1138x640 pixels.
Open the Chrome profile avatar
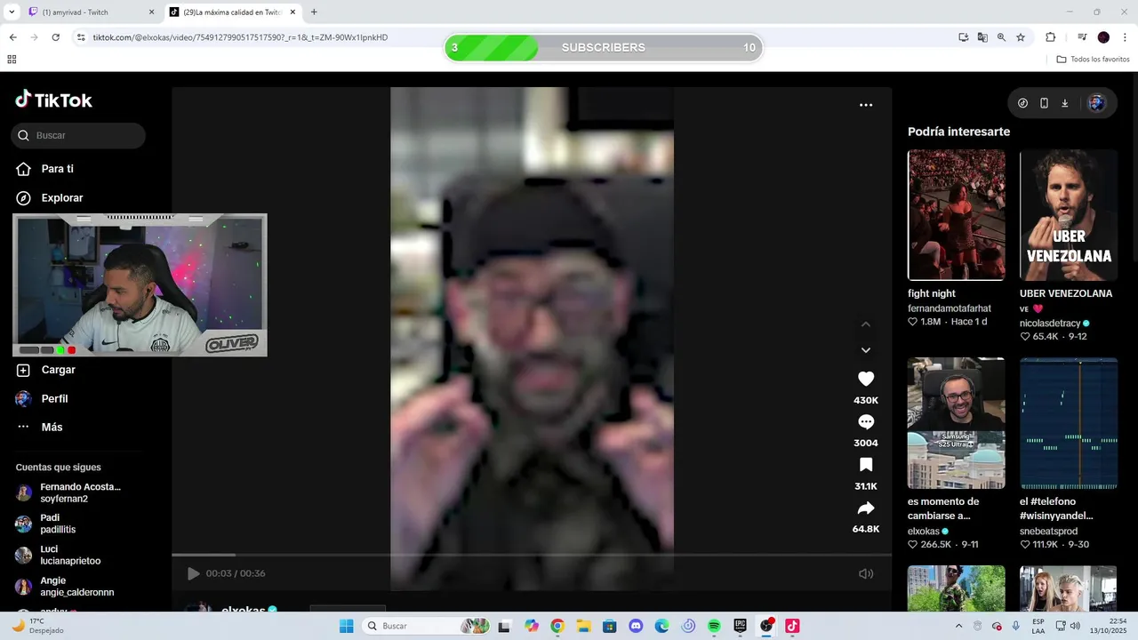tap(1103, 37)
